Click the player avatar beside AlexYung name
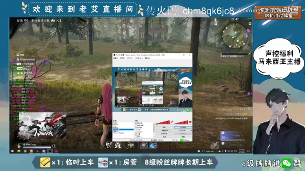Image resolution: width=305 pixels, height=171 pixels. pos(19,146)
